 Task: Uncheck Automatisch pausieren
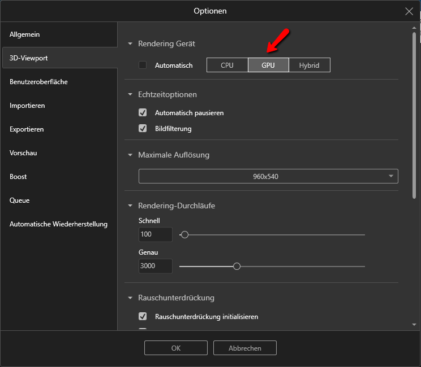coord(143,113)
